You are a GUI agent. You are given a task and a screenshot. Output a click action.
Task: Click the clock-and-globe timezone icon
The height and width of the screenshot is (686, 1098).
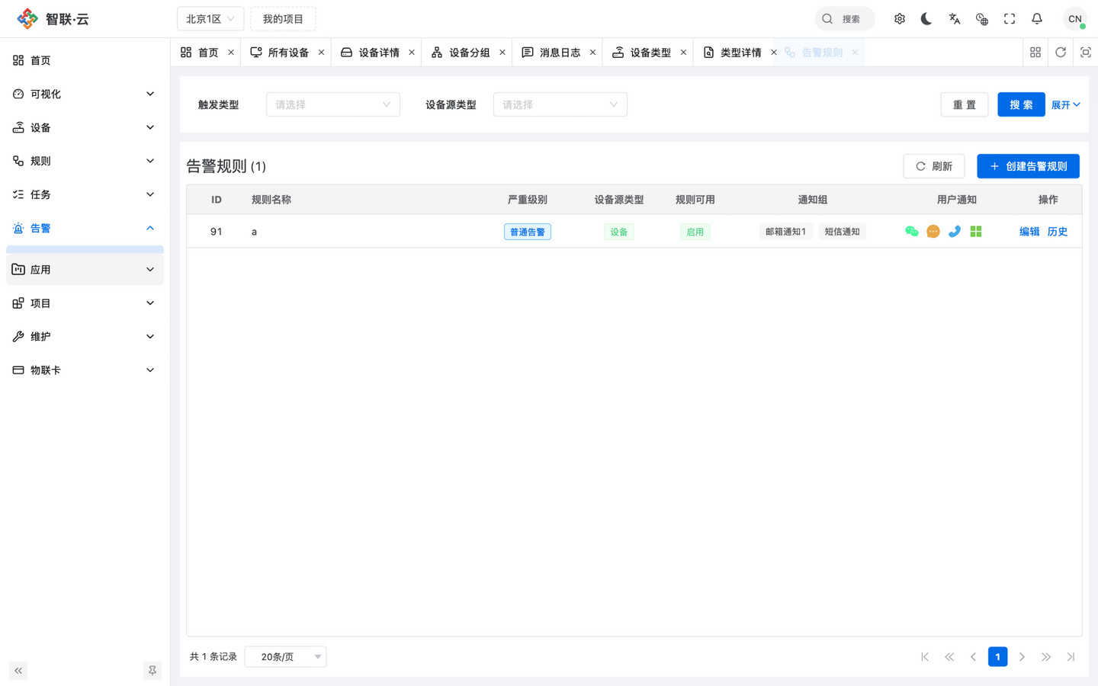982,19
